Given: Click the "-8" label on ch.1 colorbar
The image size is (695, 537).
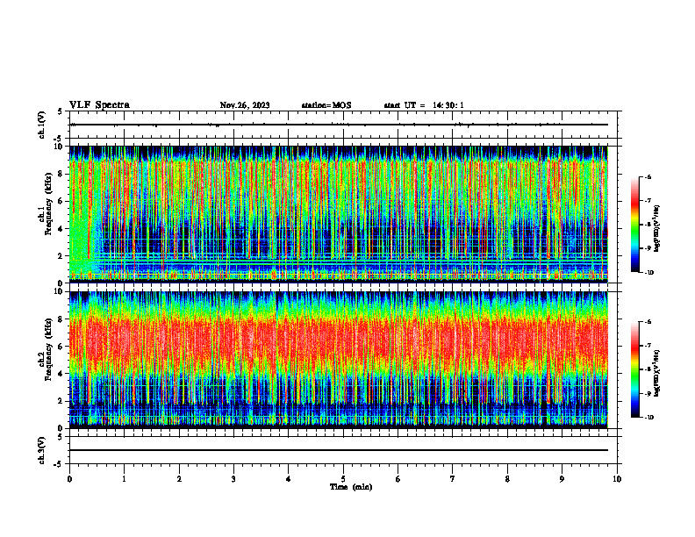Looking at the screenshot, I should point(648,225).
